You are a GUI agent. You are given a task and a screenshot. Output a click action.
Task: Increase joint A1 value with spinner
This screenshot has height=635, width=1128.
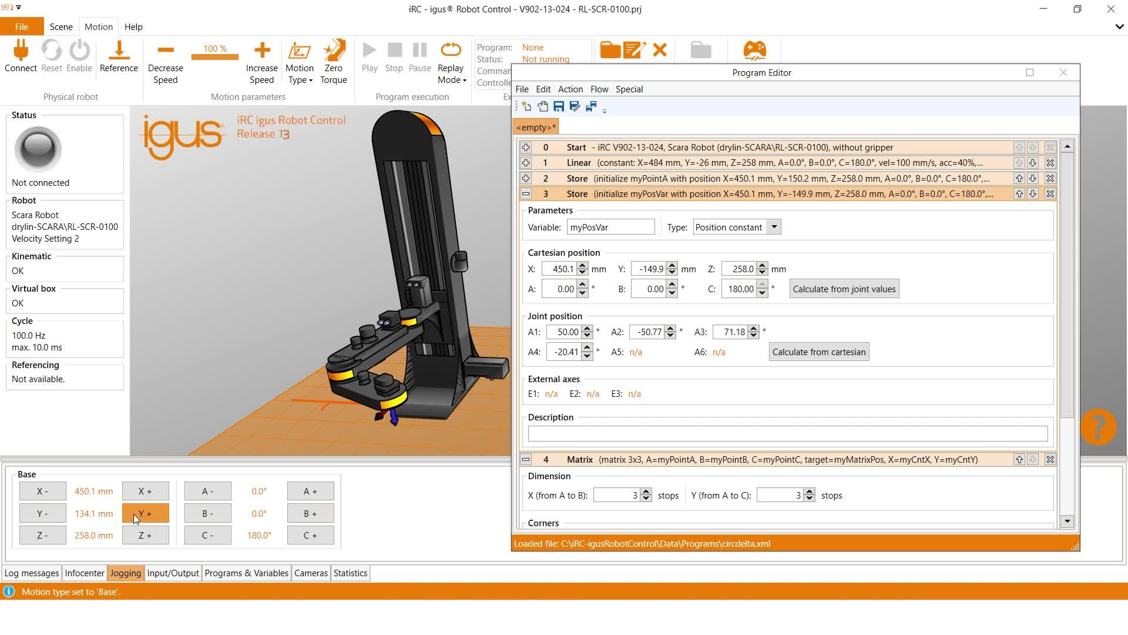(587, 328)
